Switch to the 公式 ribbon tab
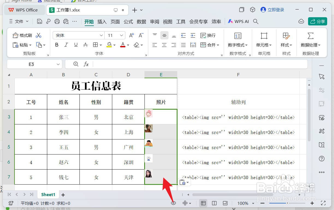 [128, 22]
